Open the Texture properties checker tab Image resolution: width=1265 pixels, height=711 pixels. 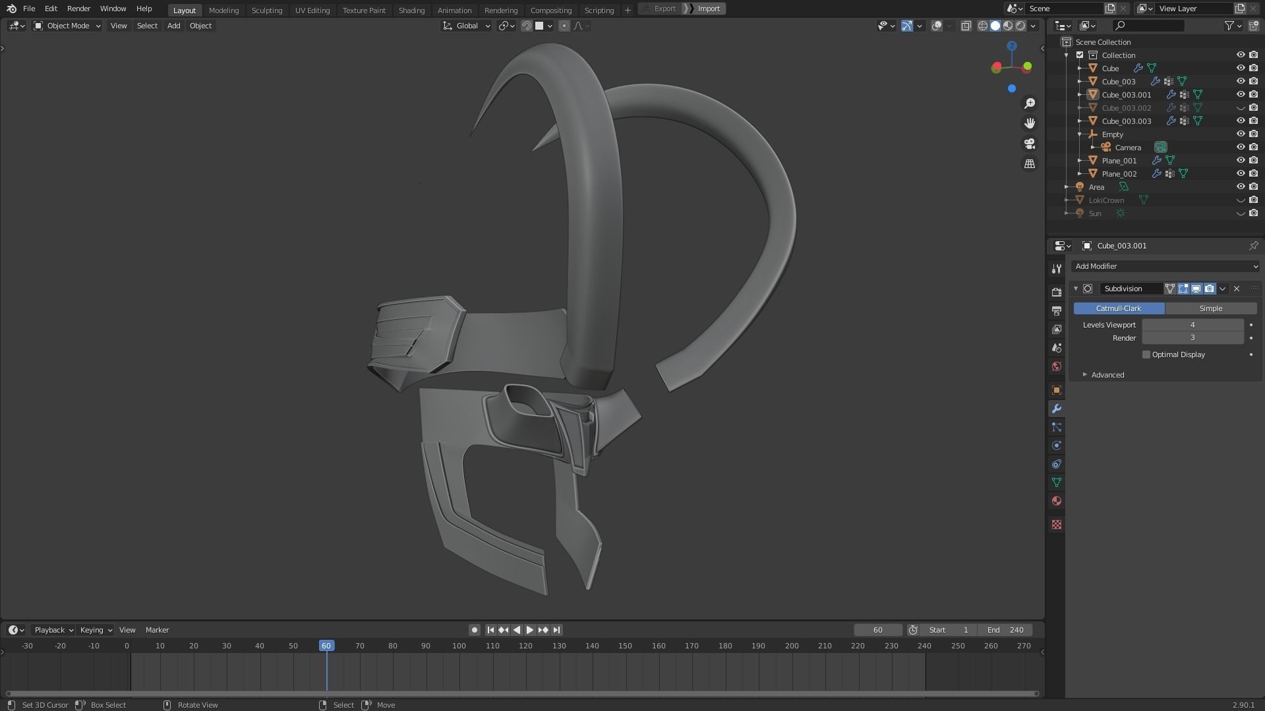1057,525
